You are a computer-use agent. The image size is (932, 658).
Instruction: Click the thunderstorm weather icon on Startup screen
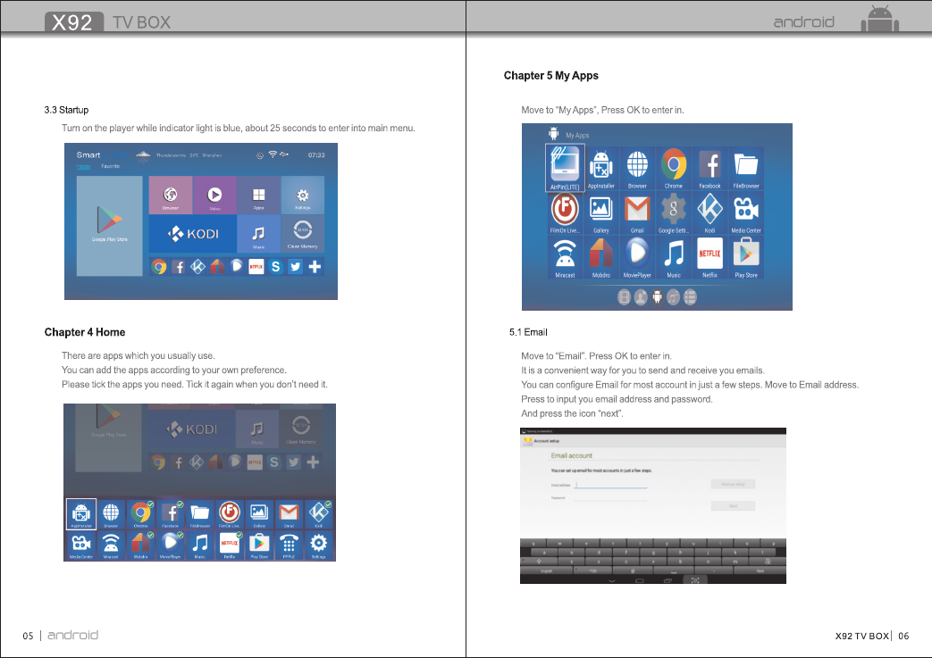(x=143, y=155)
